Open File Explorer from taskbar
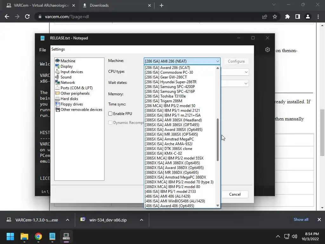Viewport: 325px width, 244px height. (x=24, y=236)
